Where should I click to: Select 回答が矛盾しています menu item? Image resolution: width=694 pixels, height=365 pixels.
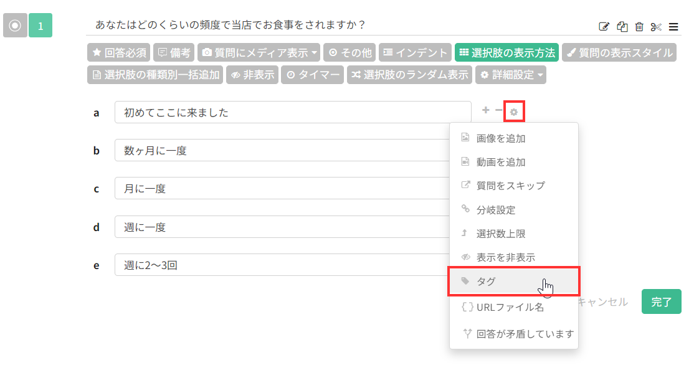point(514,334)
